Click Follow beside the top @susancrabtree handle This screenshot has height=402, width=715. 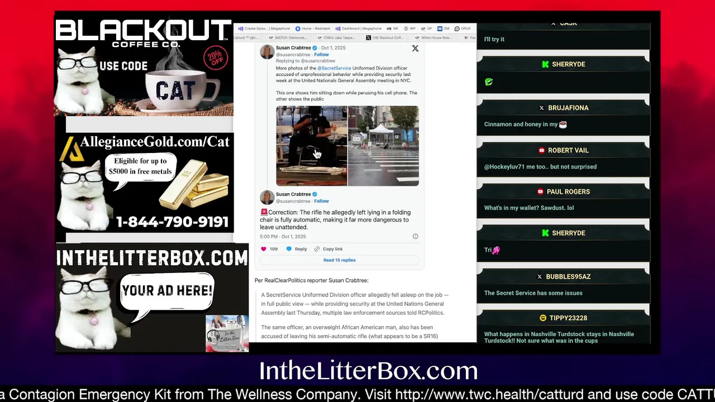(x=321, y=55)
